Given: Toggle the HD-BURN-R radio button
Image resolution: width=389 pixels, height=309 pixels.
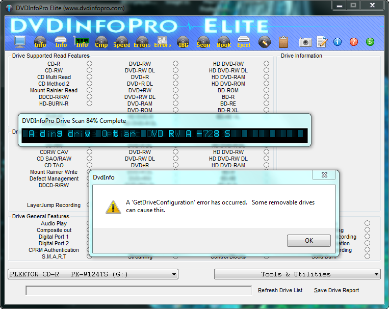Looking at the screenshot, I should 89,103.
